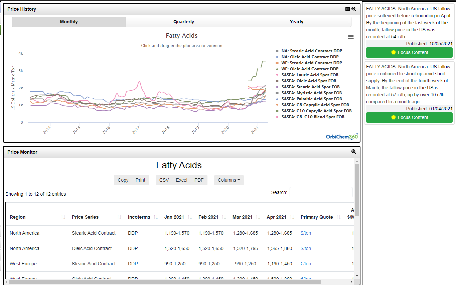This screenshot has height=285, width=456.
Task: Toggle NA: Oleic Acid Contract DDP series
Action: point(307,57)
